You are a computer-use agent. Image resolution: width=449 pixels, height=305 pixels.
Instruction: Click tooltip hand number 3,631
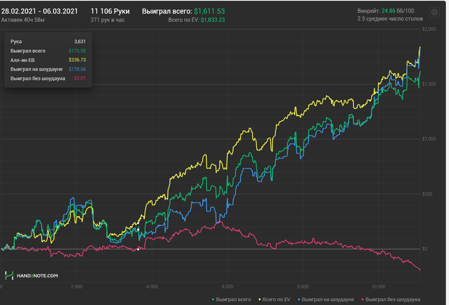[x=80, y=42]
